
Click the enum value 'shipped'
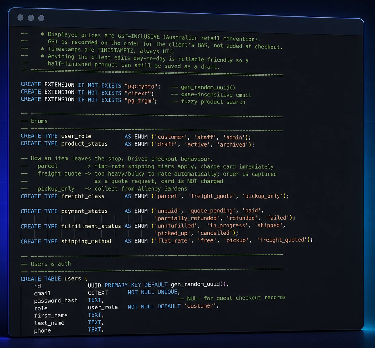click(268, 225)
